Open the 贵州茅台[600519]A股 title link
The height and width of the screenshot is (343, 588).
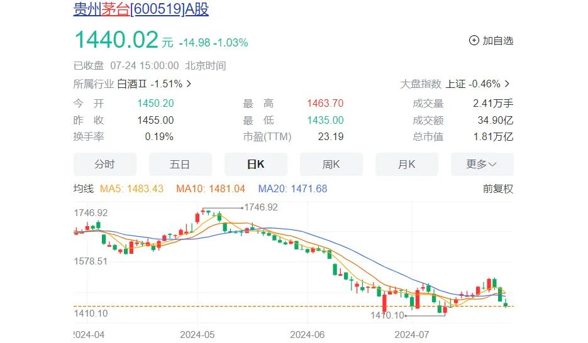[141, 9]
